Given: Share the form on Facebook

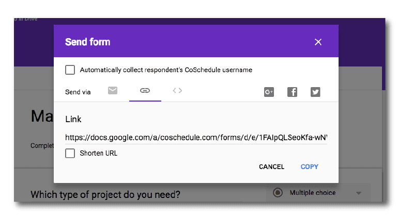Looking at the screenshot, I should [x=292, y=92].
